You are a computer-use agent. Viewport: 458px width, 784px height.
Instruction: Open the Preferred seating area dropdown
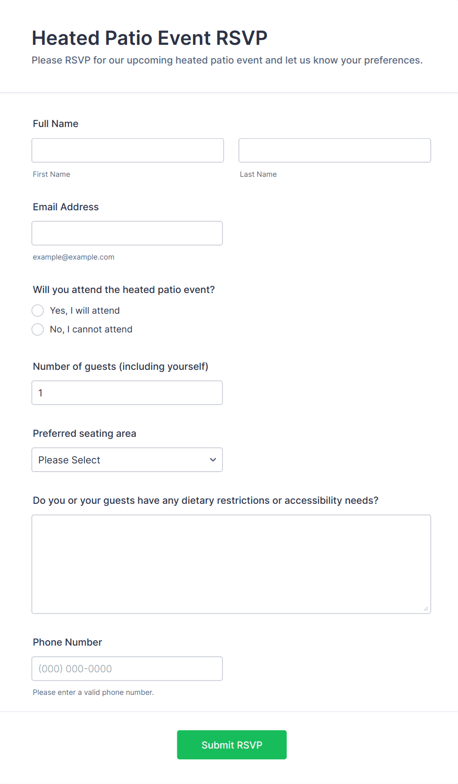pyautogui.click(x=127, y=460)
